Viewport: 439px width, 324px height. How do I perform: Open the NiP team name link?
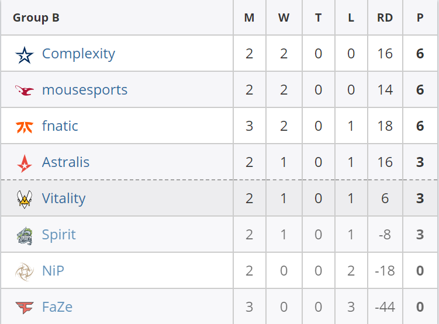53,271
